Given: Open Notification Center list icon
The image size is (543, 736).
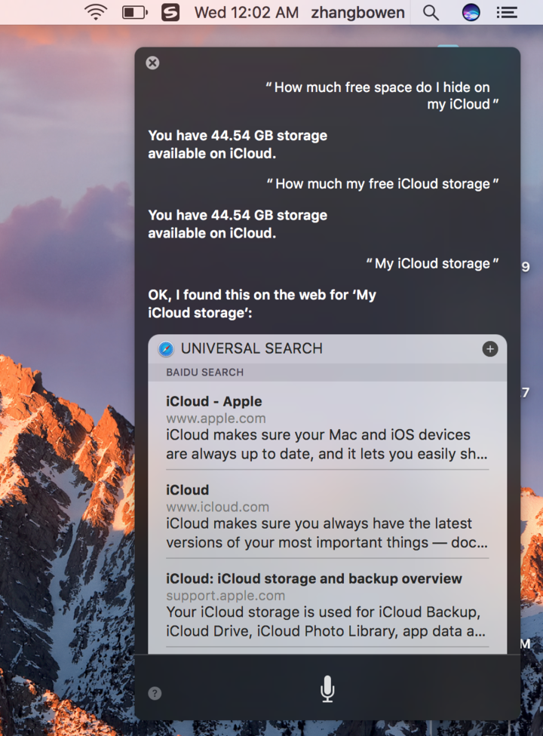Looking at the screenshot, I should (x=507, y=13).
